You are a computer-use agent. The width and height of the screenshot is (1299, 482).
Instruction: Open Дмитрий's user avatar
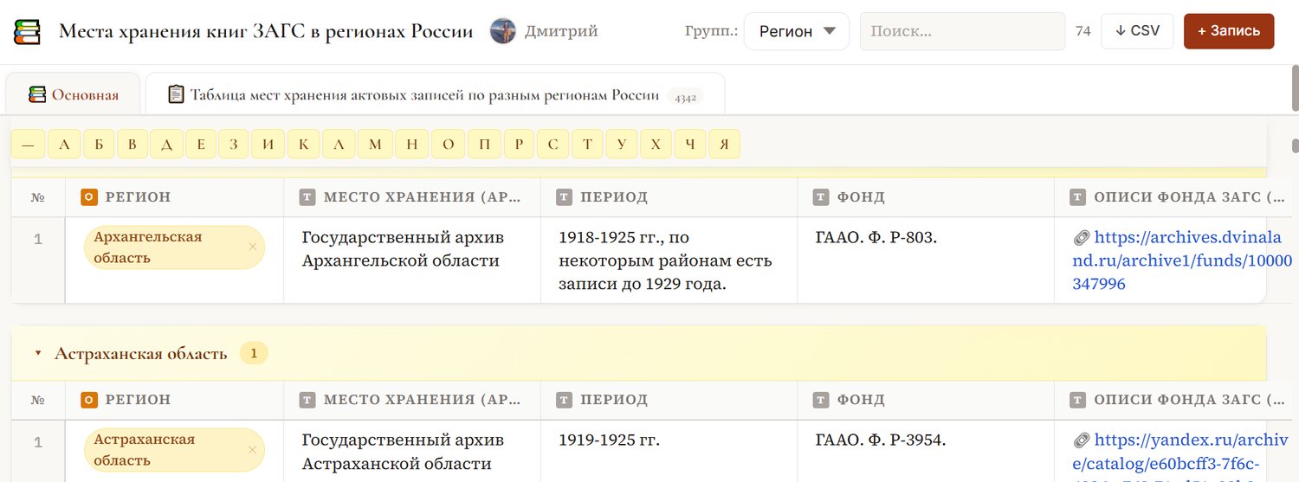coord(503,31)
